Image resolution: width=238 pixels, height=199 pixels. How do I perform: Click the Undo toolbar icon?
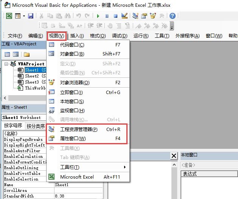coord(78,16)
